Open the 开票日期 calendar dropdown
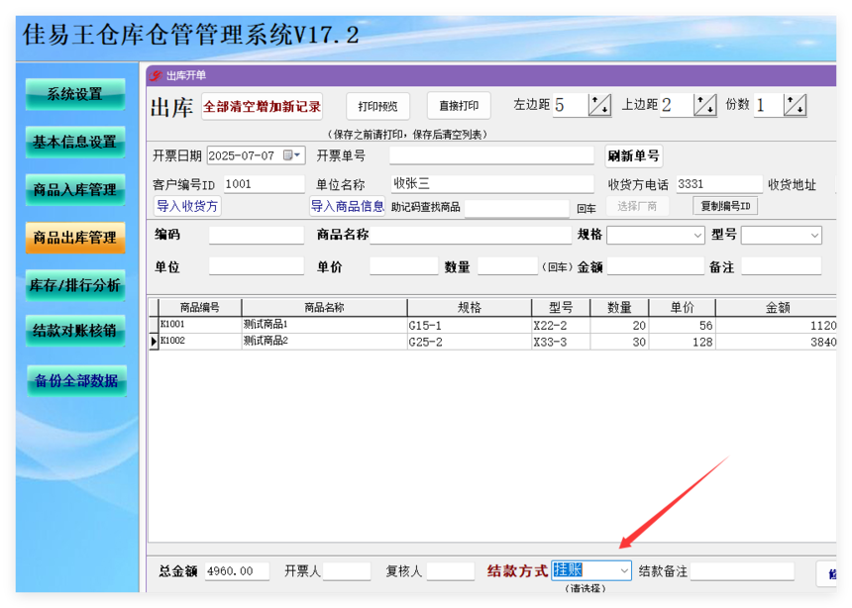Image resolution: width=852 pixels, height=608 pixels. [x=292, y=155]
